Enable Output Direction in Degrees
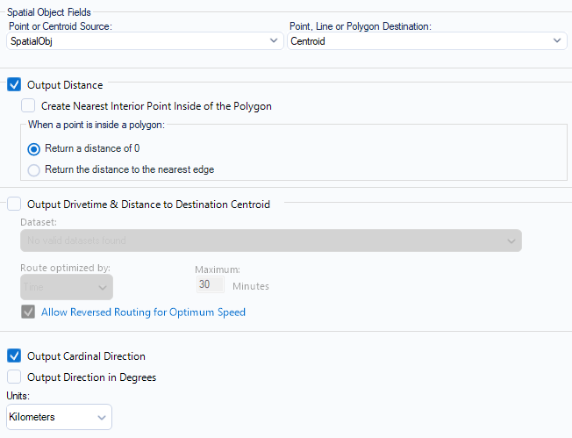This screenshot has height=438, width=572. pyautogui.click(x=14, y=377)
